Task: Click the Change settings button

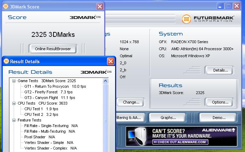Action: click(131, 102)
